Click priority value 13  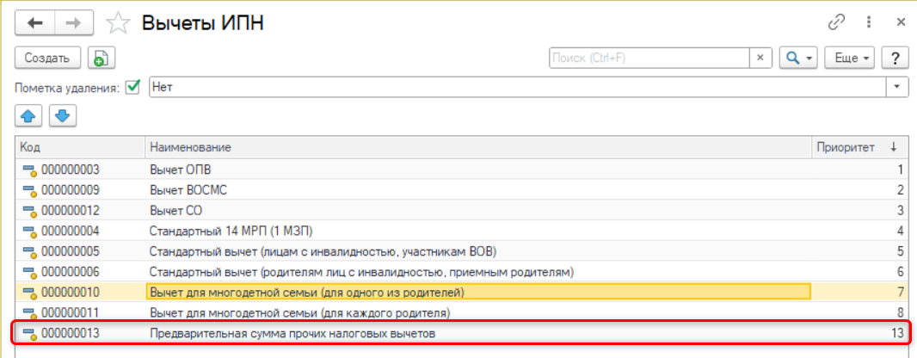898,333
